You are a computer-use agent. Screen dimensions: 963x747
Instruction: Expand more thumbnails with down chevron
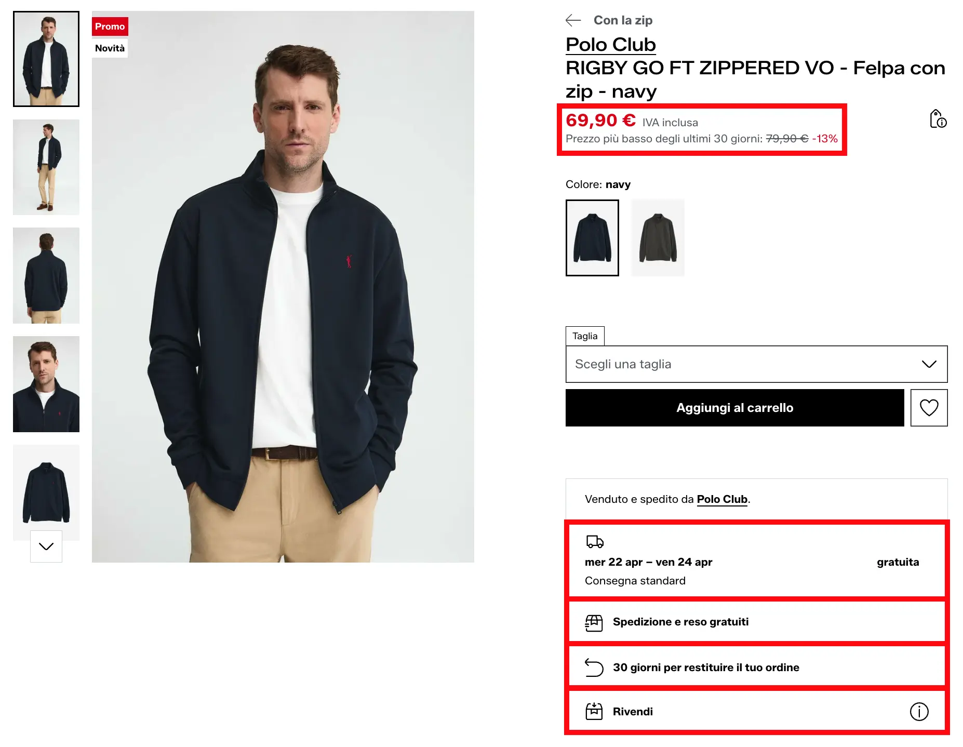click(x=46, y=546)
